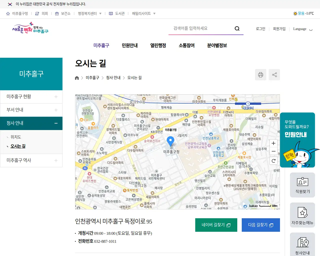Open 미추홀구 main menu

point(101,45)
